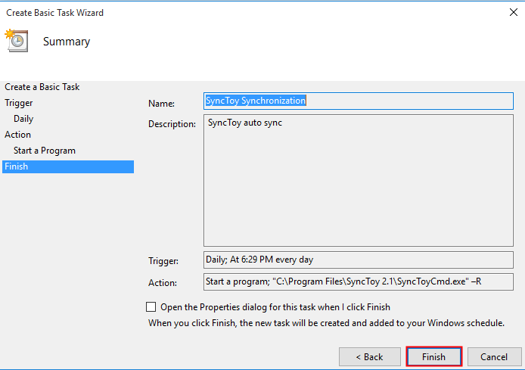Select the Start a Program sub-step

[x=45, y=151]
